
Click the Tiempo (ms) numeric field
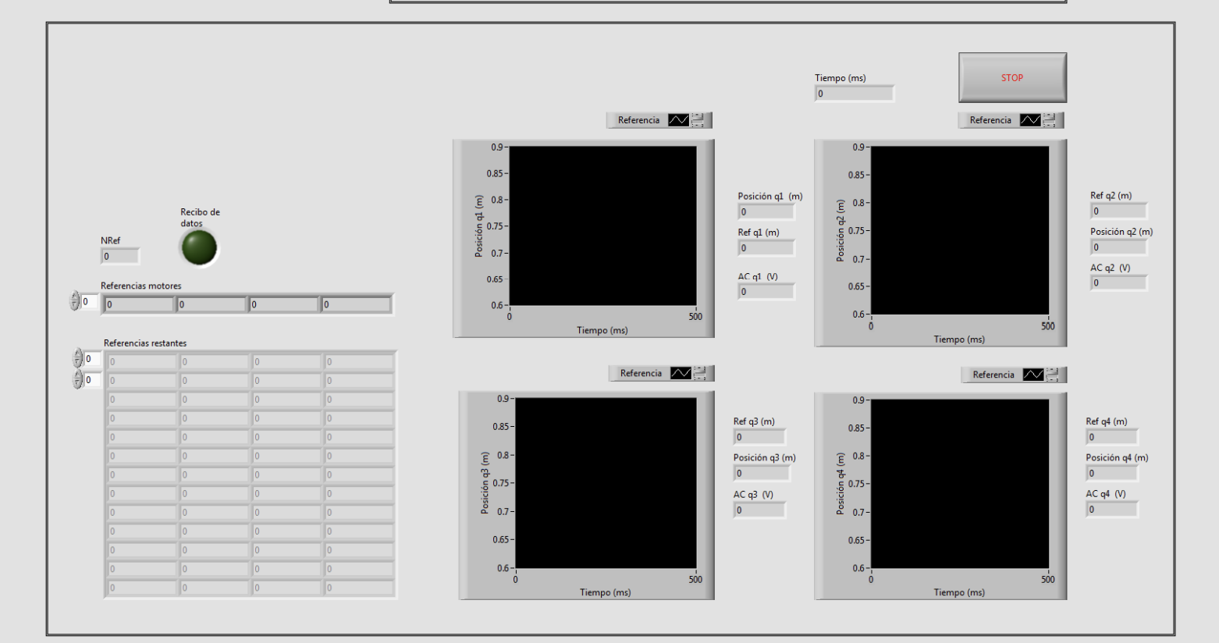tap(854, 94)
